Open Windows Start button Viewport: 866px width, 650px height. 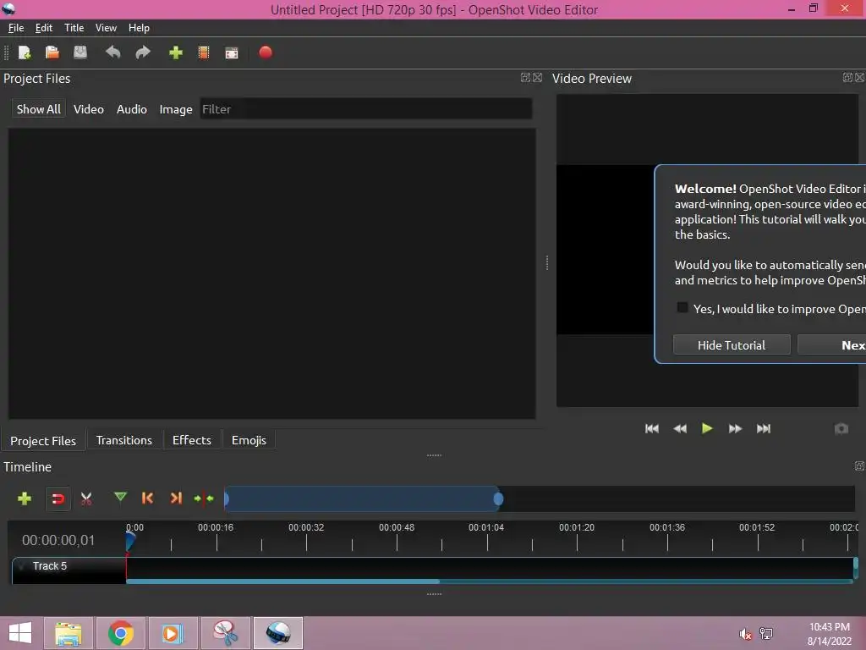coord(20,633)
